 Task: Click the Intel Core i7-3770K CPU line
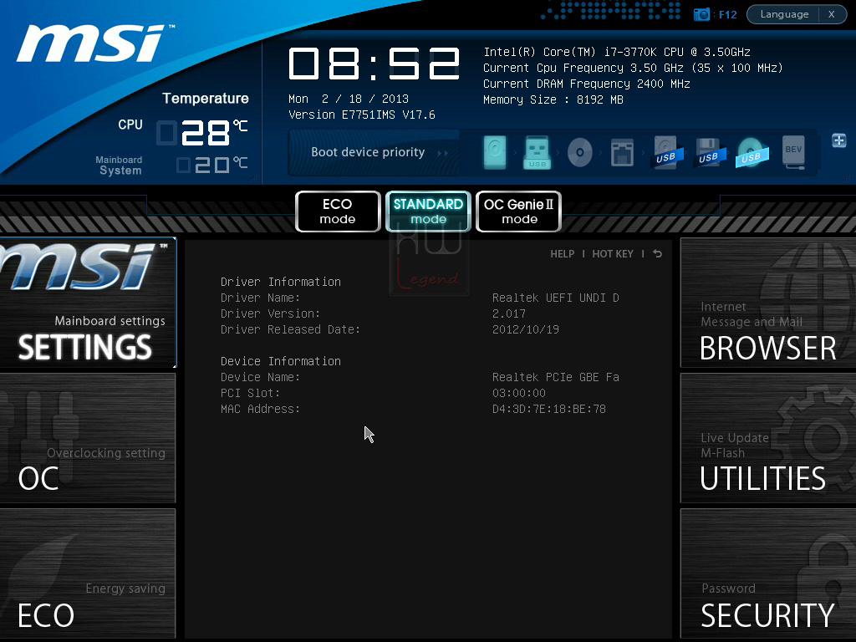coord(617,52)
